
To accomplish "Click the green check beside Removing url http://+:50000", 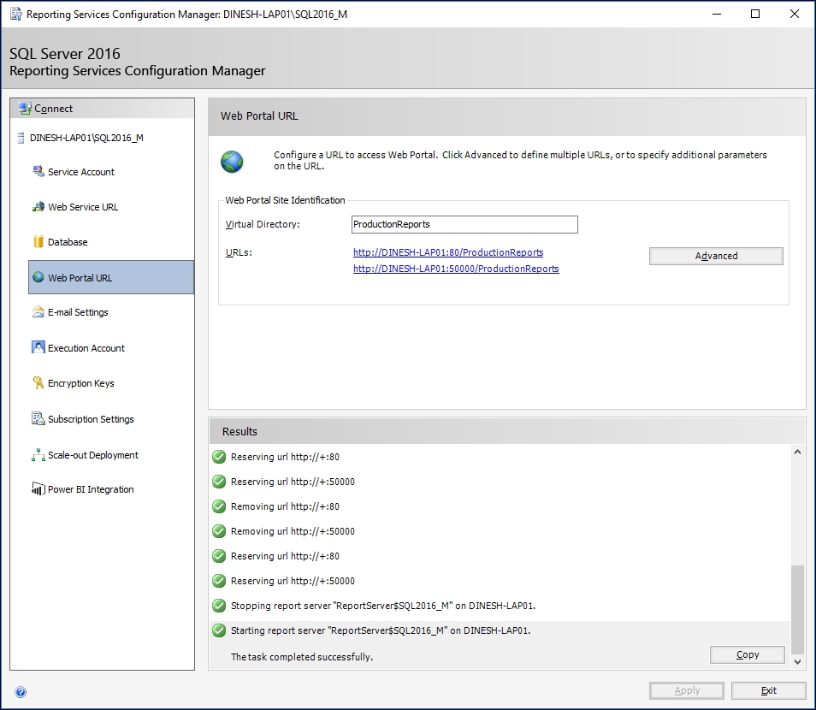I will click(x=219, y=531).
